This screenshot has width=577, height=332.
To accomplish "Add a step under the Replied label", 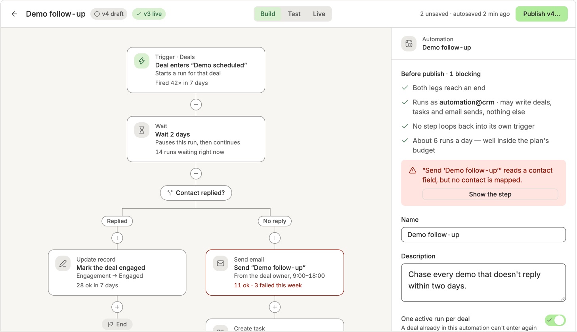I will coord(117,238).
